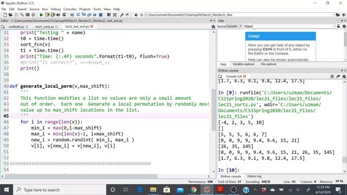Click the editor horizontal scrollbar thumb
This screenshot has width=347, height=195.
(81, 176)
